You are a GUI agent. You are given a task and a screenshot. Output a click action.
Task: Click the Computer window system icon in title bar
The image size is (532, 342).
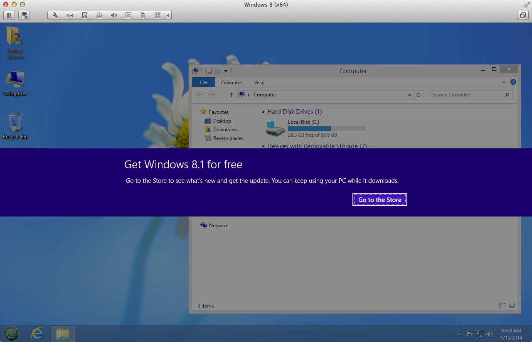point(195,71)
